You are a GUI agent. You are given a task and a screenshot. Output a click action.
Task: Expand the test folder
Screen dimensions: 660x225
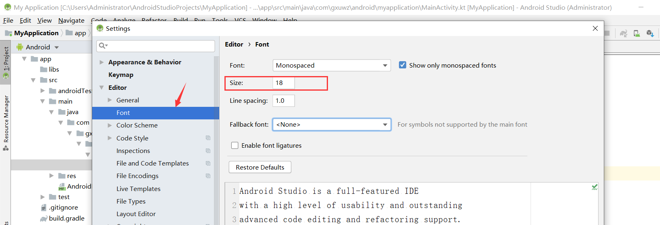click(42, 197)
